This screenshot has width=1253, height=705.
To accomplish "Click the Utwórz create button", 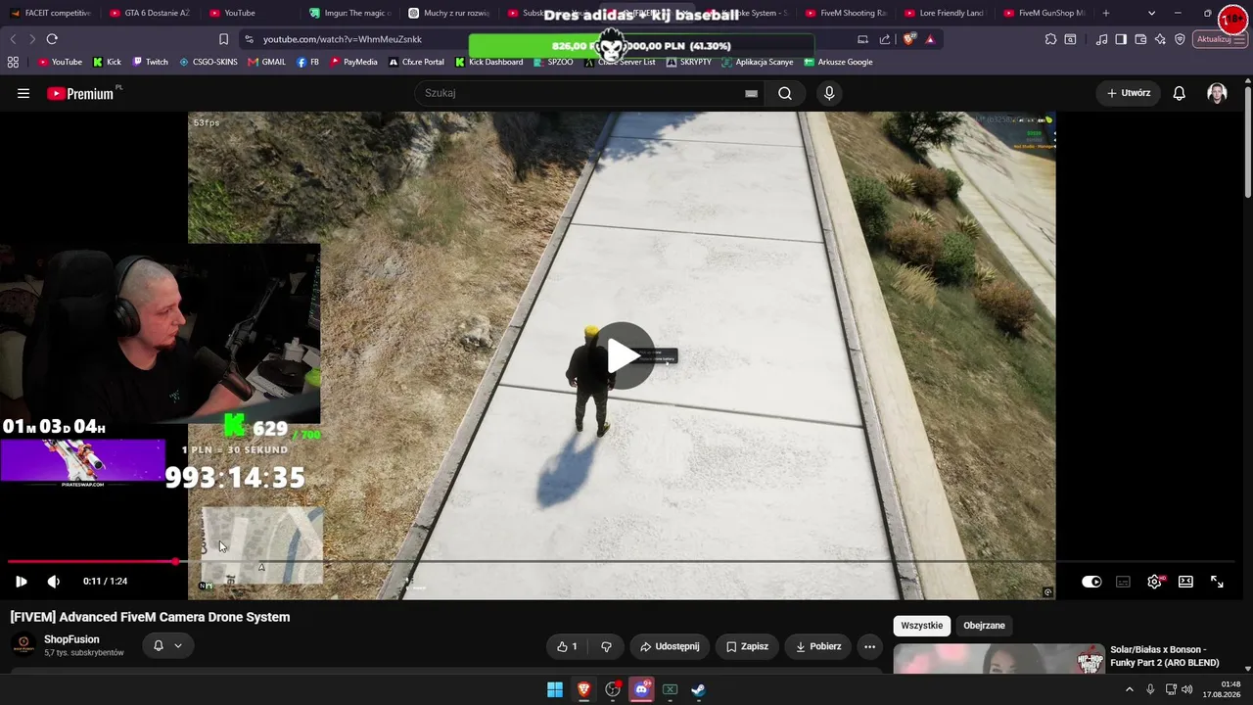I will click(1129, 93).
